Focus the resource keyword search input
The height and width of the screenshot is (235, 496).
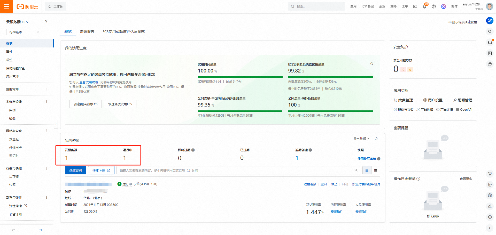234,170
